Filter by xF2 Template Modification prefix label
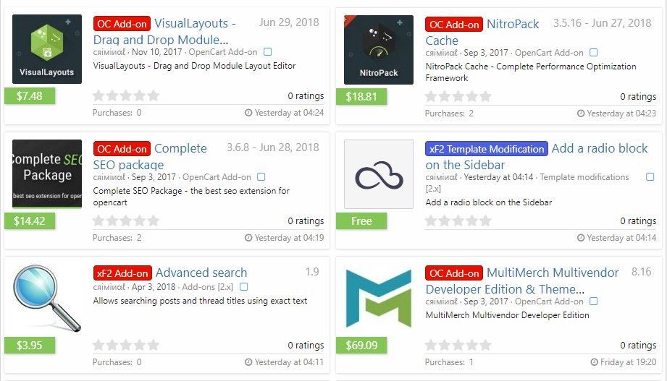This screenshot has height=381, width=667. point(486,149)
